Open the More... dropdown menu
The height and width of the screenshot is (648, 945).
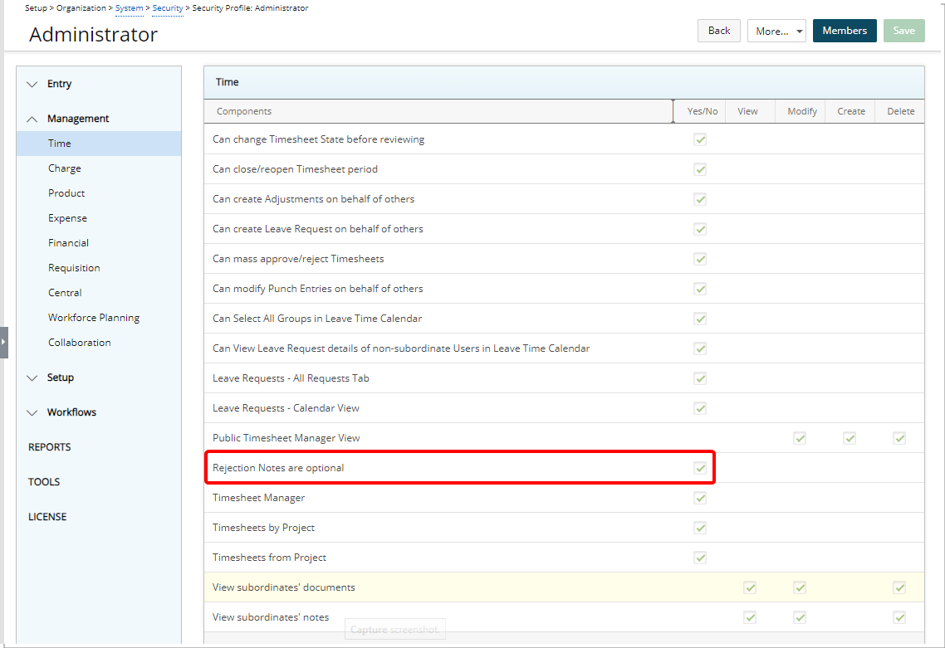pyautogui.click(x=776, y=31)
